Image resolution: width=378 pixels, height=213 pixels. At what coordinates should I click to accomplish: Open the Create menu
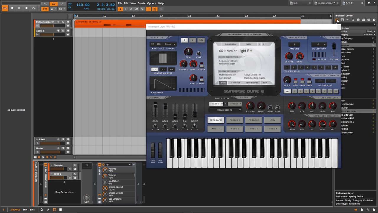pyautogui.click(x=141, y=3)
